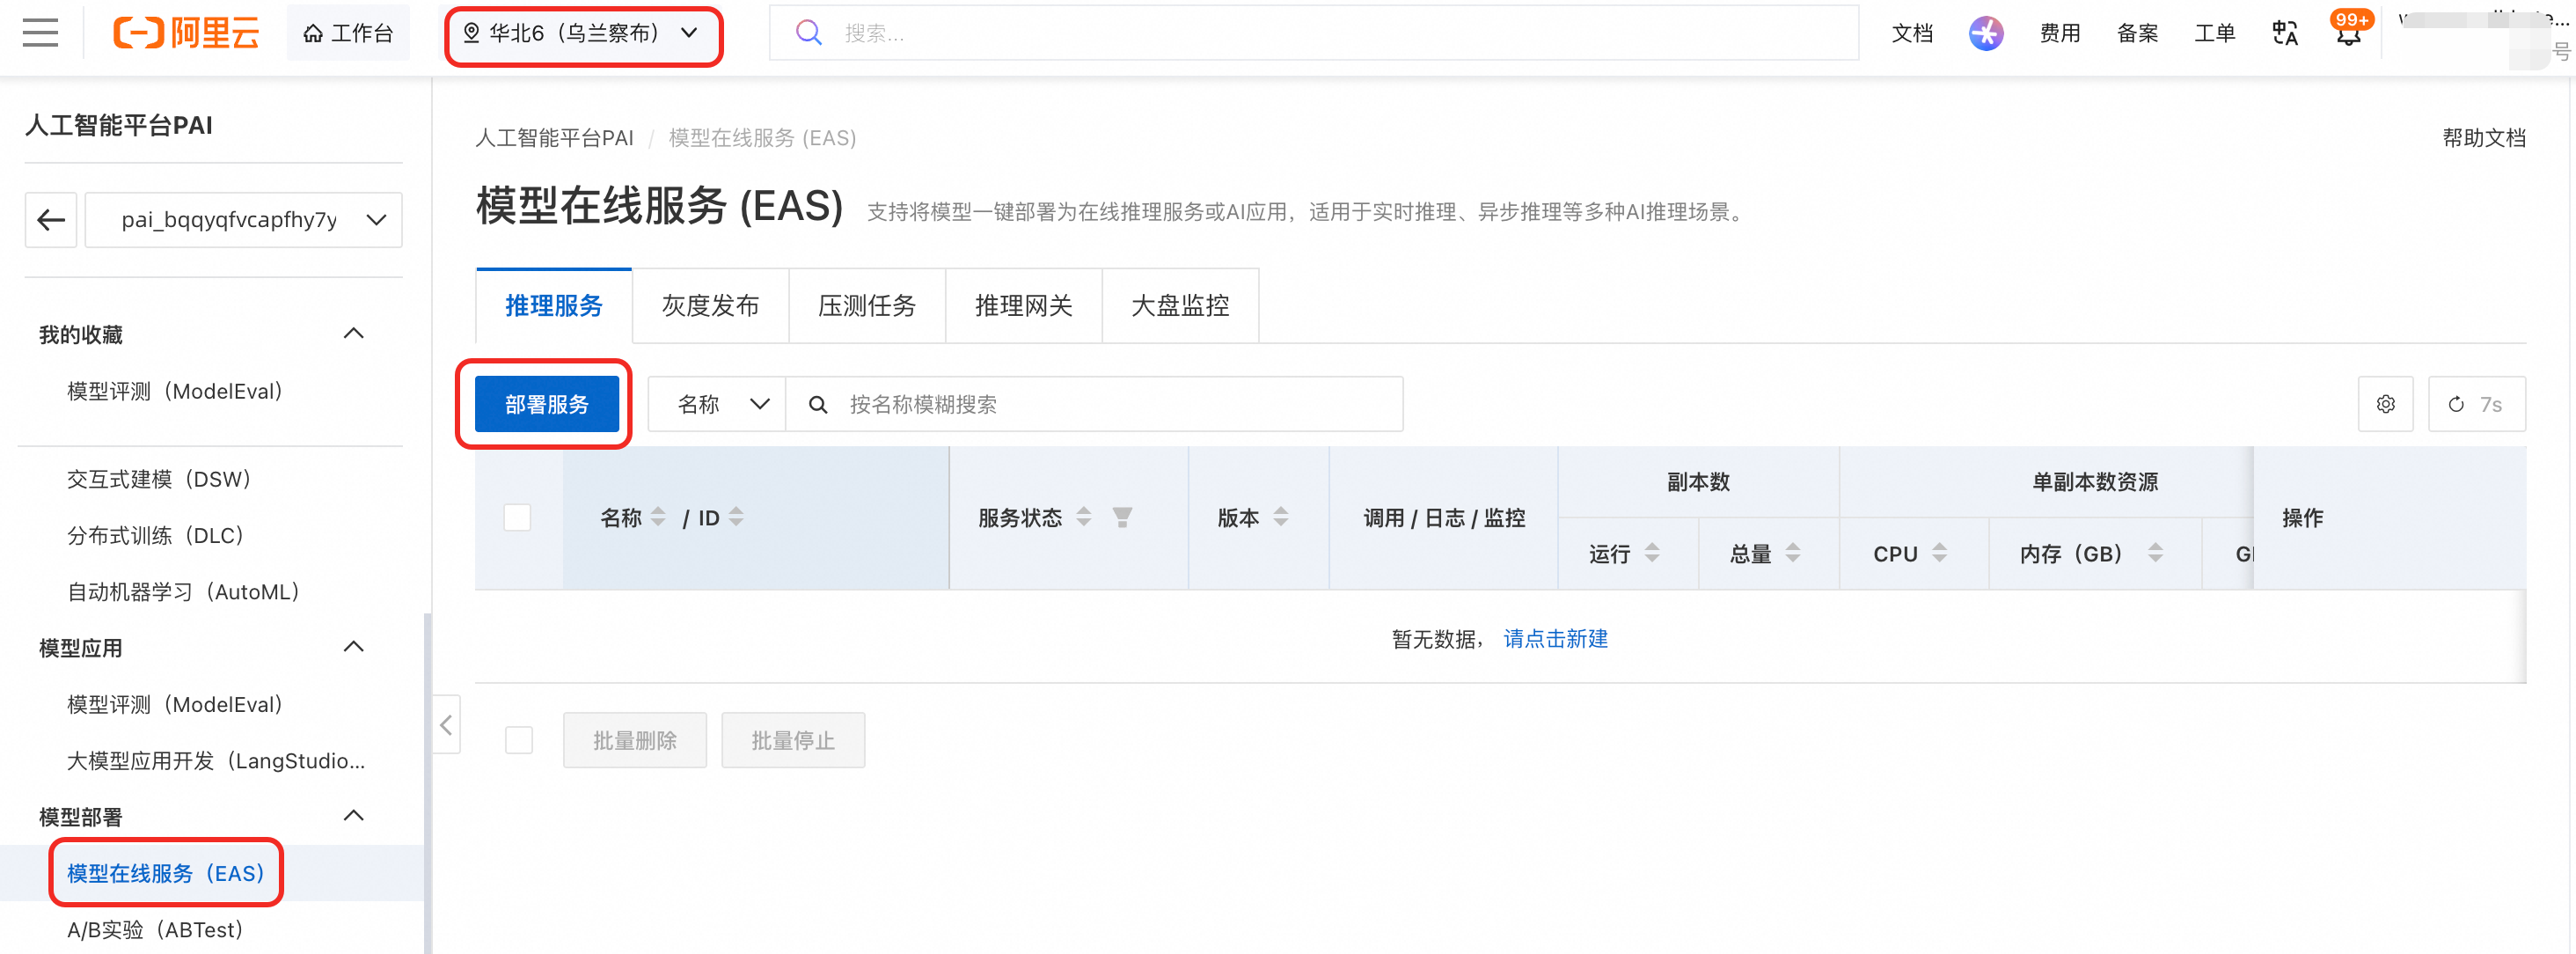
Task: Click the 人工智能平台PAI breadcrumb
Action: click(x=554, y=138)
